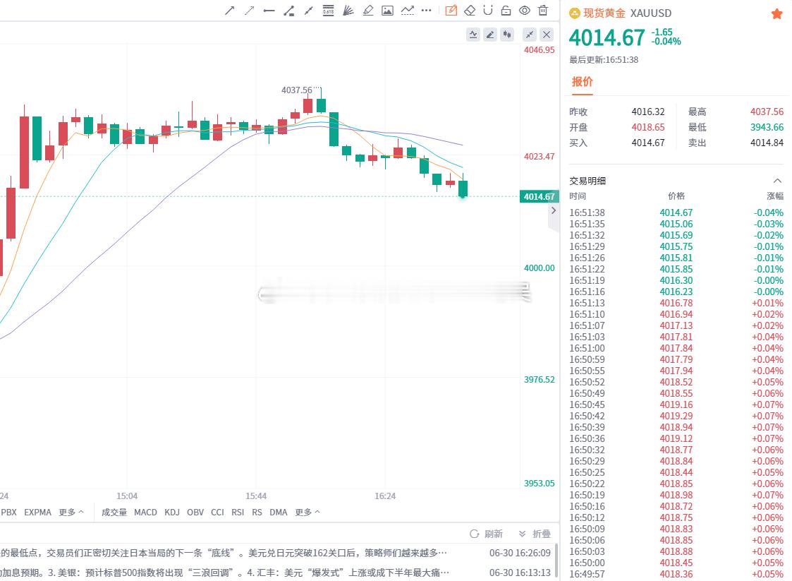
Task: Select the 成交量 sub-indicator
Action: pos(114,513)
